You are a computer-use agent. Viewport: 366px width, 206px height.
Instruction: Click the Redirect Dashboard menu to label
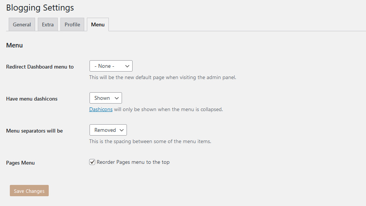(x=40, y=67)
